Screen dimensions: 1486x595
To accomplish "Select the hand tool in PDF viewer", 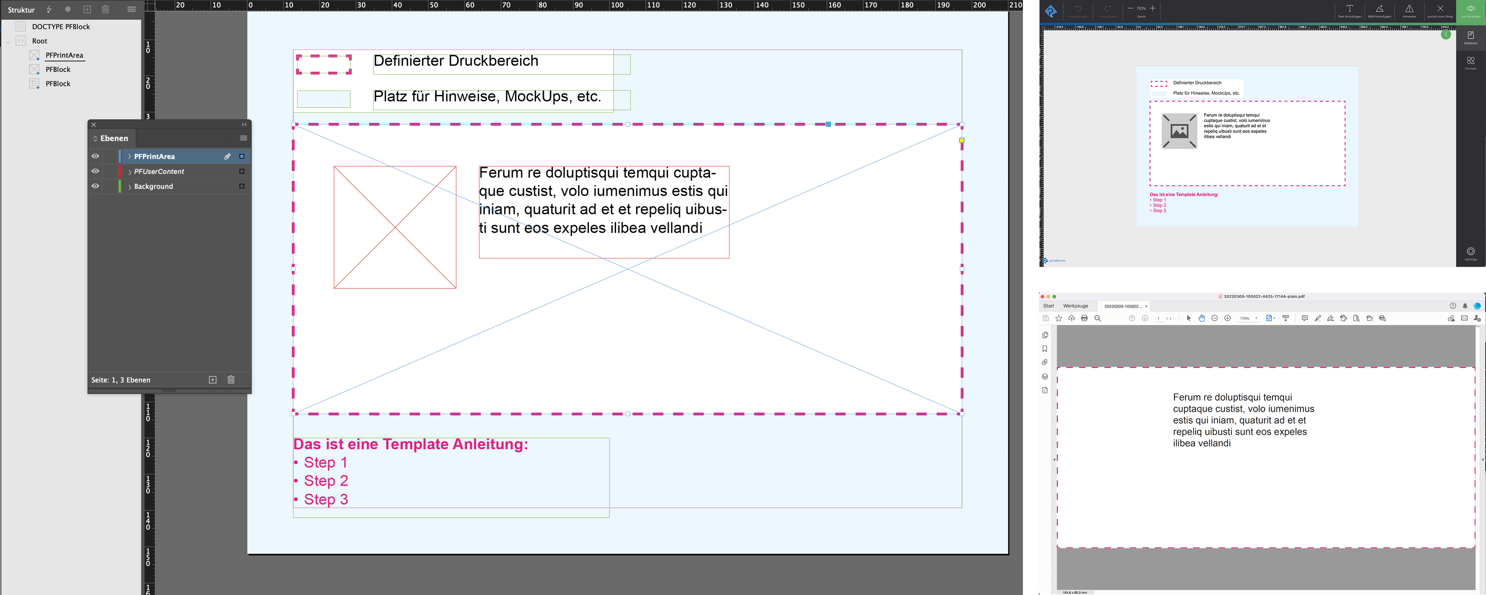I will (1202, 318).
